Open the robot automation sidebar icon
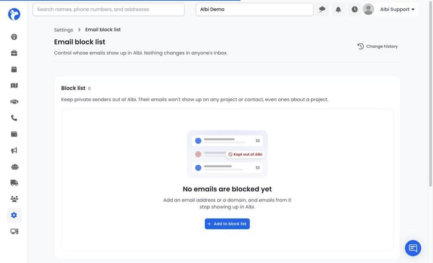The height and width of the screenshot is (263, 433). [x=15, y=167]
